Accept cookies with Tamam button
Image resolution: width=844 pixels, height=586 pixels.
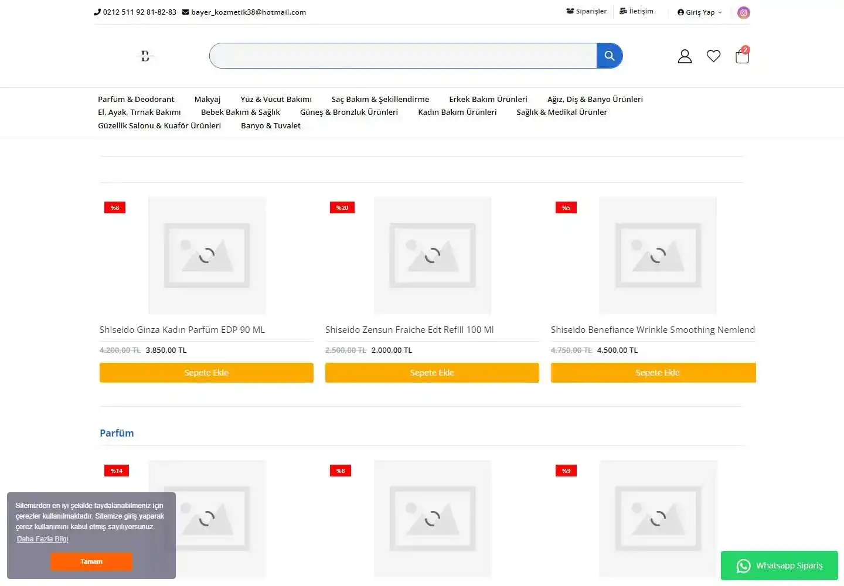91,561
